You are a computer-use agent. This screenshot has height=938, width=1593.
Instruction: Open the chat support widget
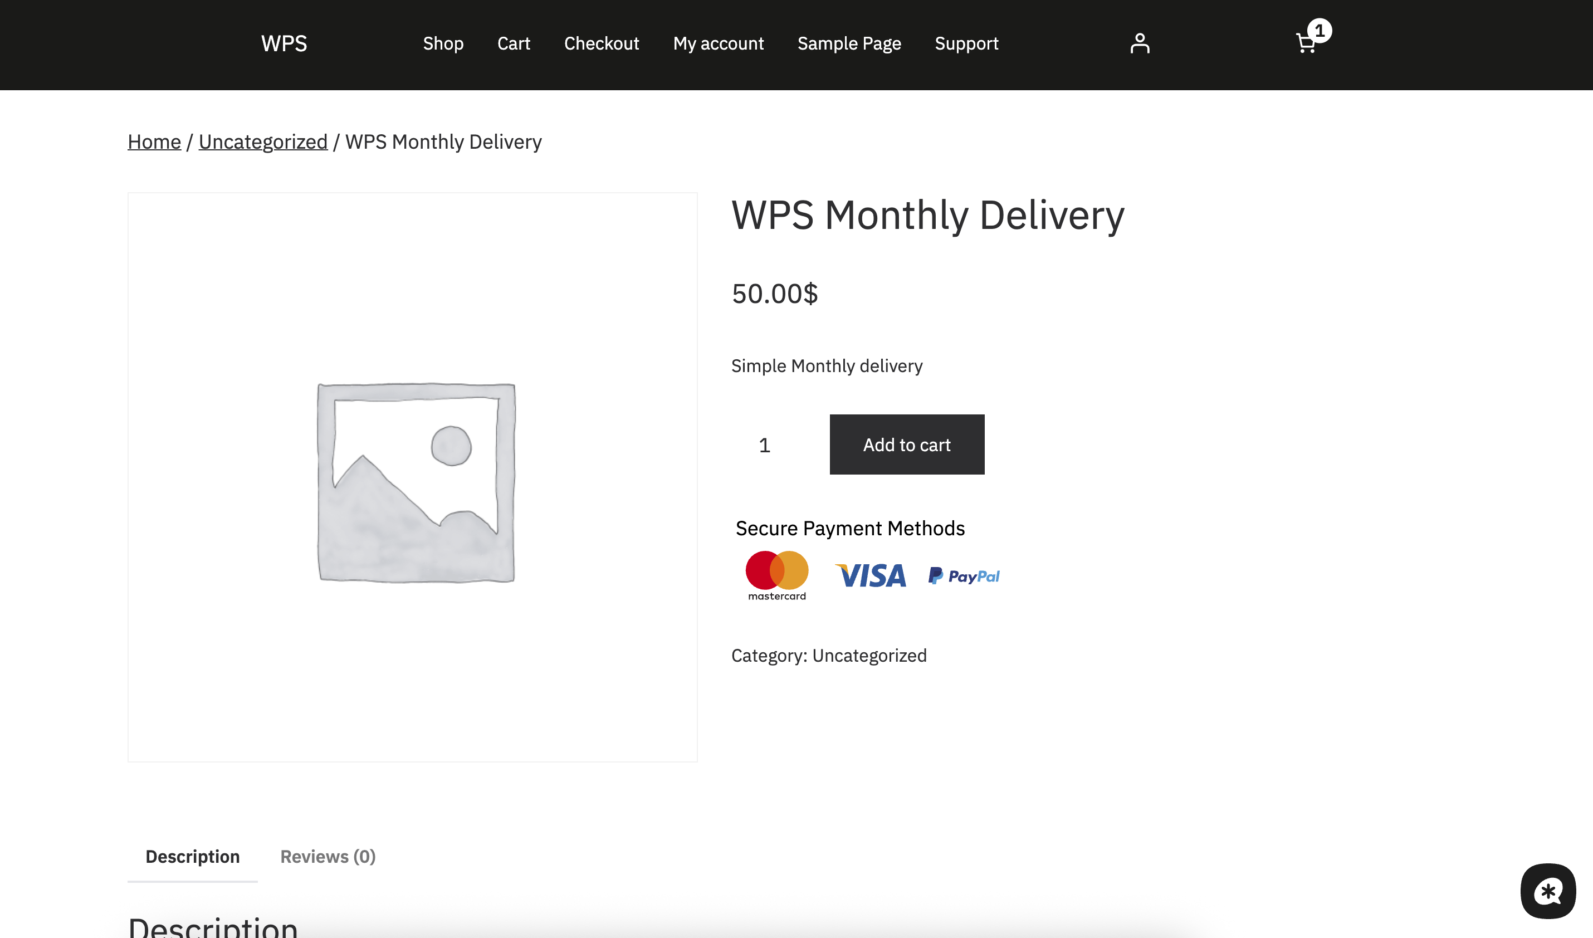pyautogui.click(x=1547, y=891)
